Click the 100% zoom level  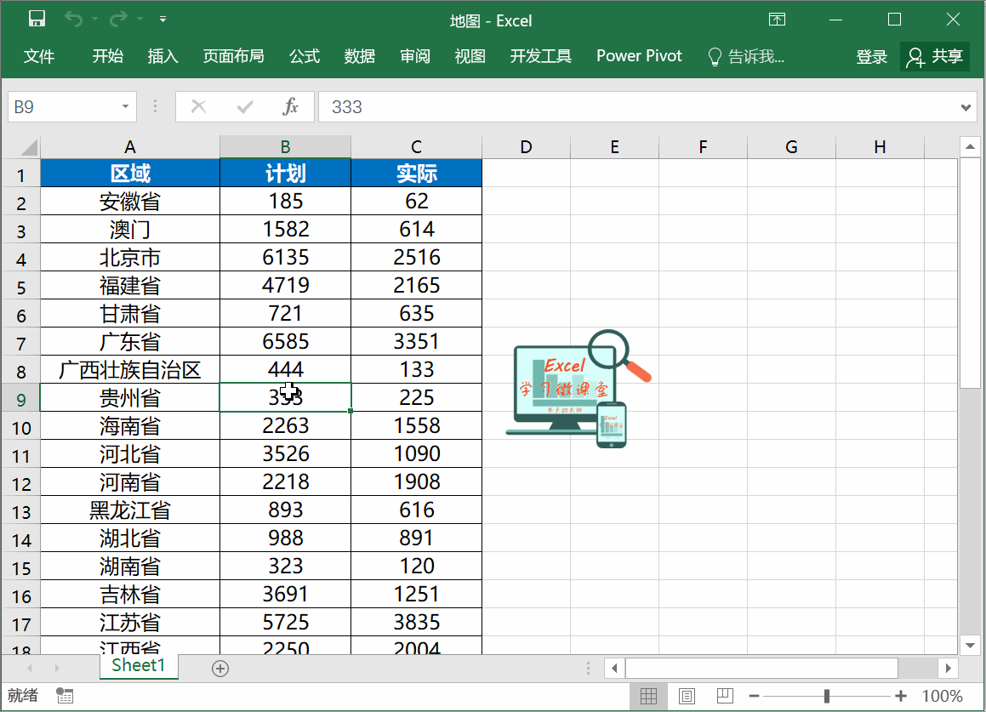(942, 697)
